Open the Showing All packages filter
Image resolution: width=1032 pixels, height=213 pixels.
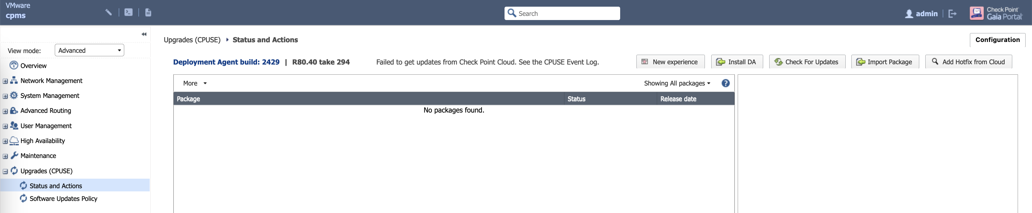click(x=677, y=83)
